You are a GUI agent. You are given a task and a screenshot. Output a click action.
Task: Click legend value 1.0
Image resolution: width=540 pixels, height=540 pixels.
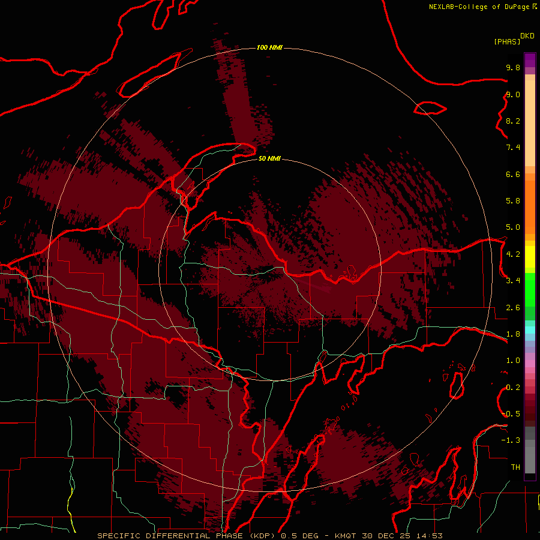coord(513,361)
